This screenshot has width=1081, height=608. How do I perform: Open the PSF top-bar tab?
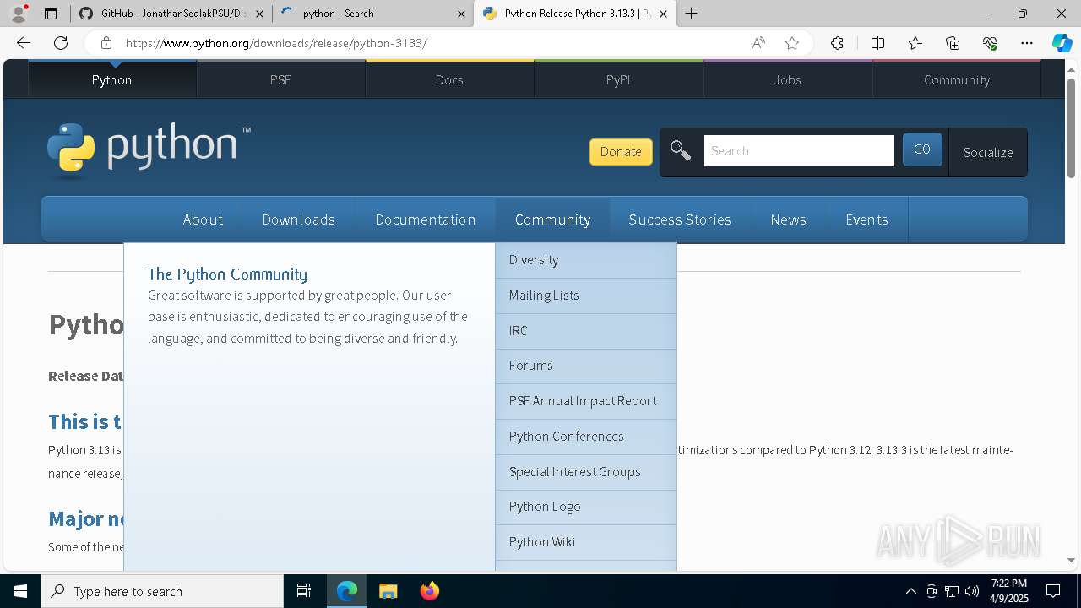[x=280, y=79]
